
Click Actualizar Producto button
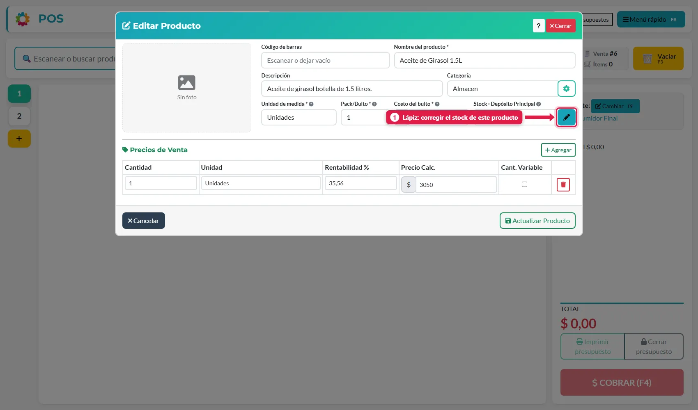[537, 221]
